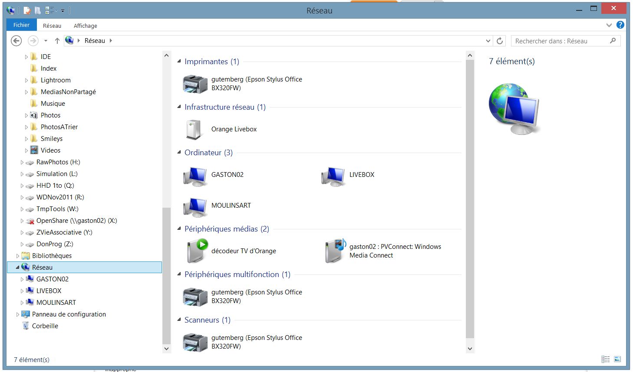The width and height of the screenshot is (633, 372).
Task: Select gutemberg under Périphériques multifonction
Action: (243, 297)
